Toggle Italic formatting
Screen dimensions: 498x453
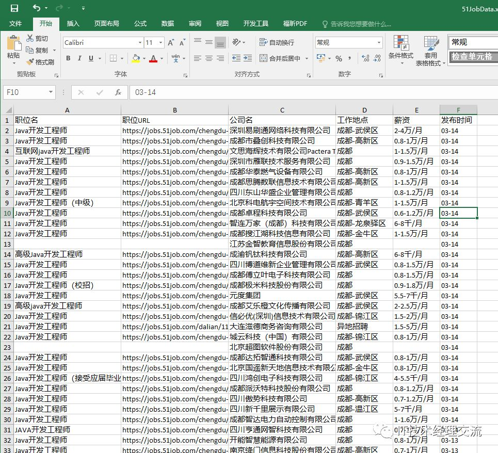point(79,58)
